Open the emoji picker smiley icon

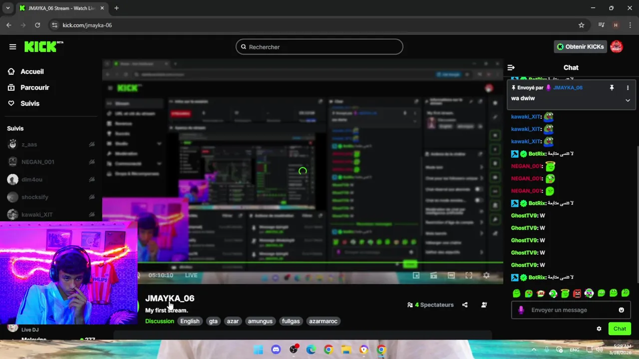pyautogui.click(x=622, y=310)
